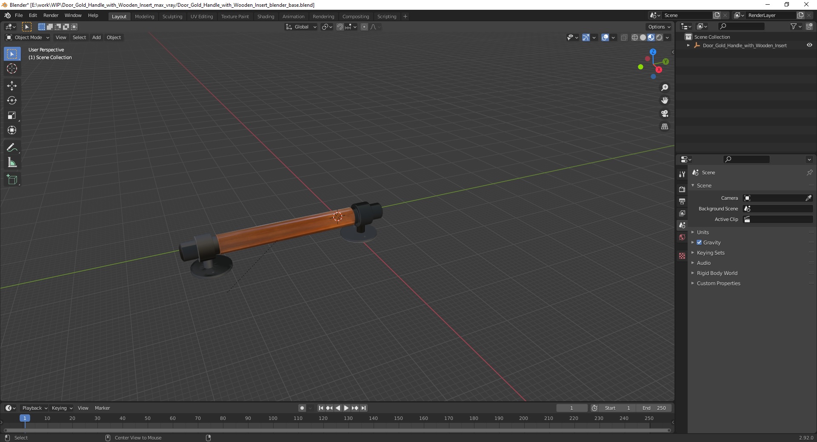Toggle camera view icon in viewport
Image resolution: width=817 pixels, height=442 pixels.
(665, 113)
